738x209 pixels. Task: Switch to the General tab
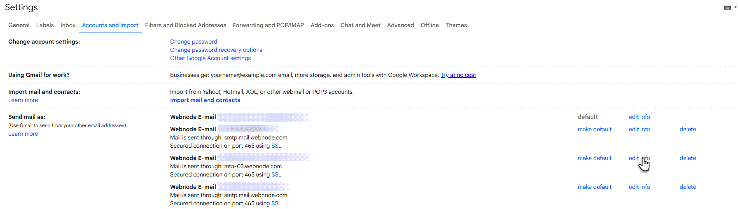(x=19, y=25)
